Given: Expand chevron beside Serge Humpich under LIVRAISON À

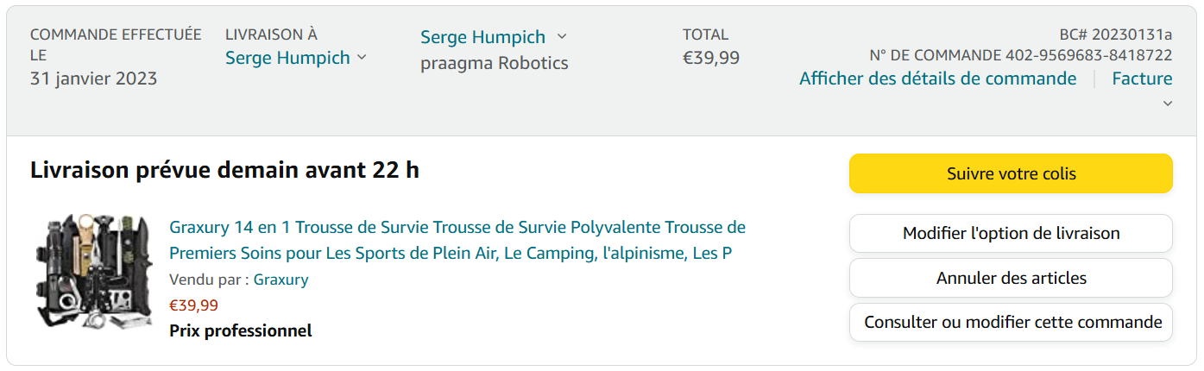Looking at the screenshot, I should [362, 57].
